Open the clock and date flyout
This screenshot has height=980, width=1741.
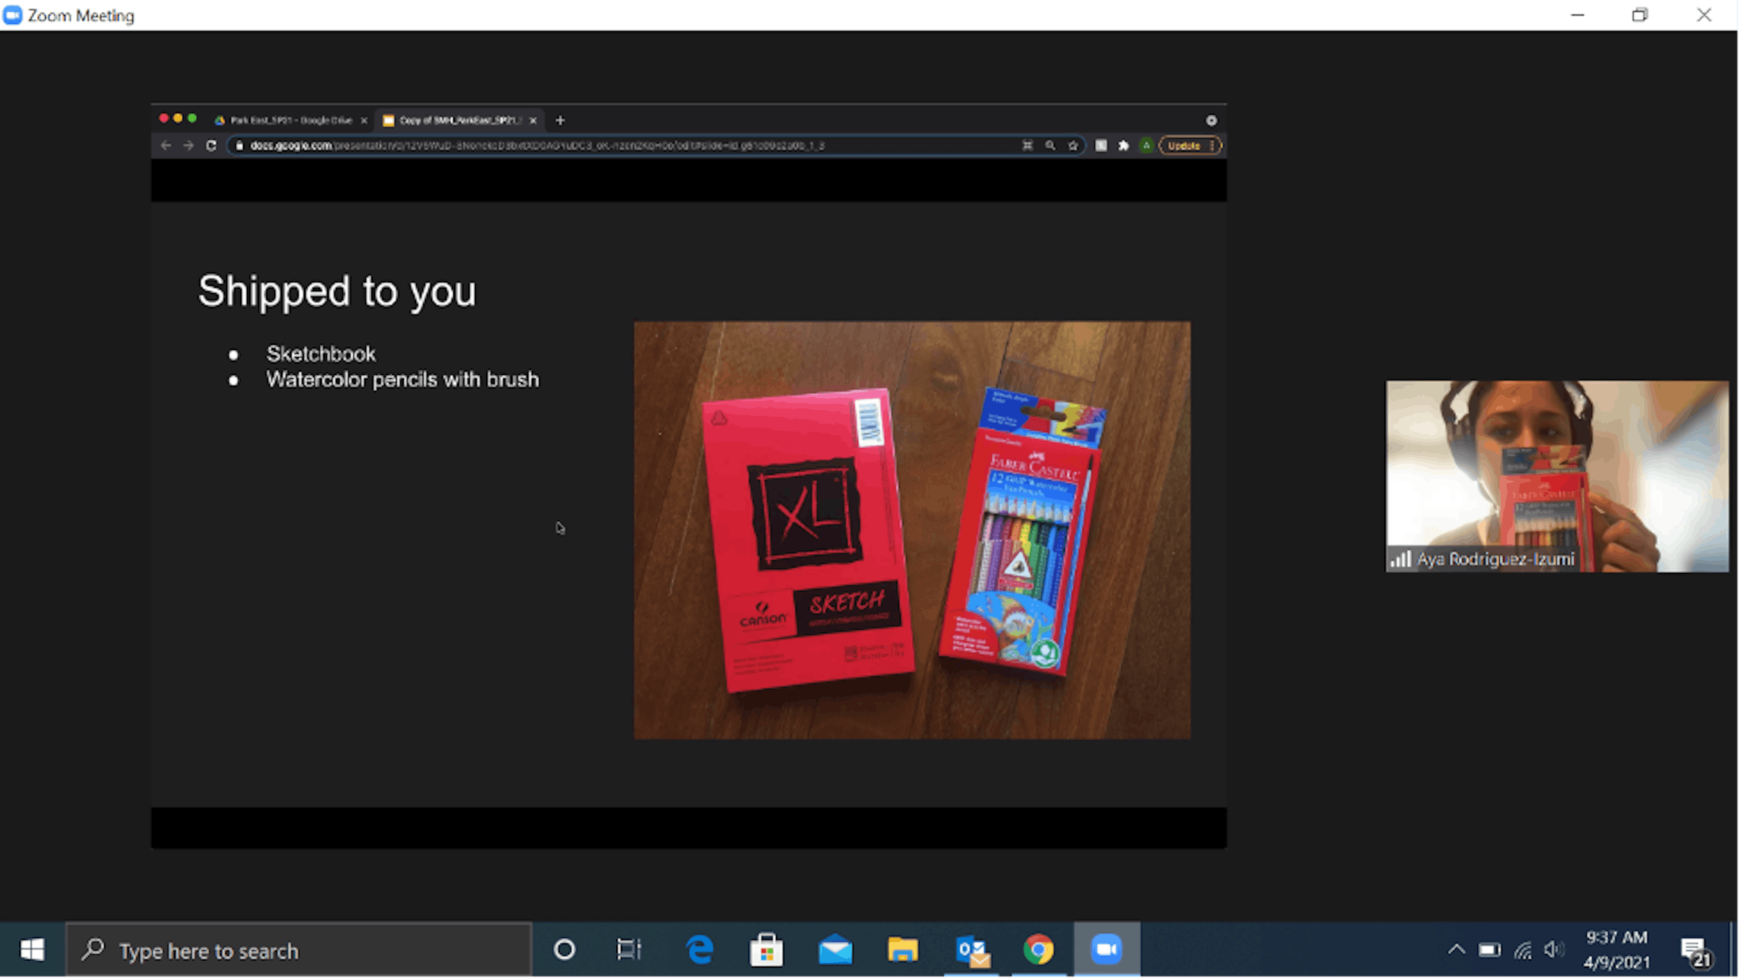1616,949
